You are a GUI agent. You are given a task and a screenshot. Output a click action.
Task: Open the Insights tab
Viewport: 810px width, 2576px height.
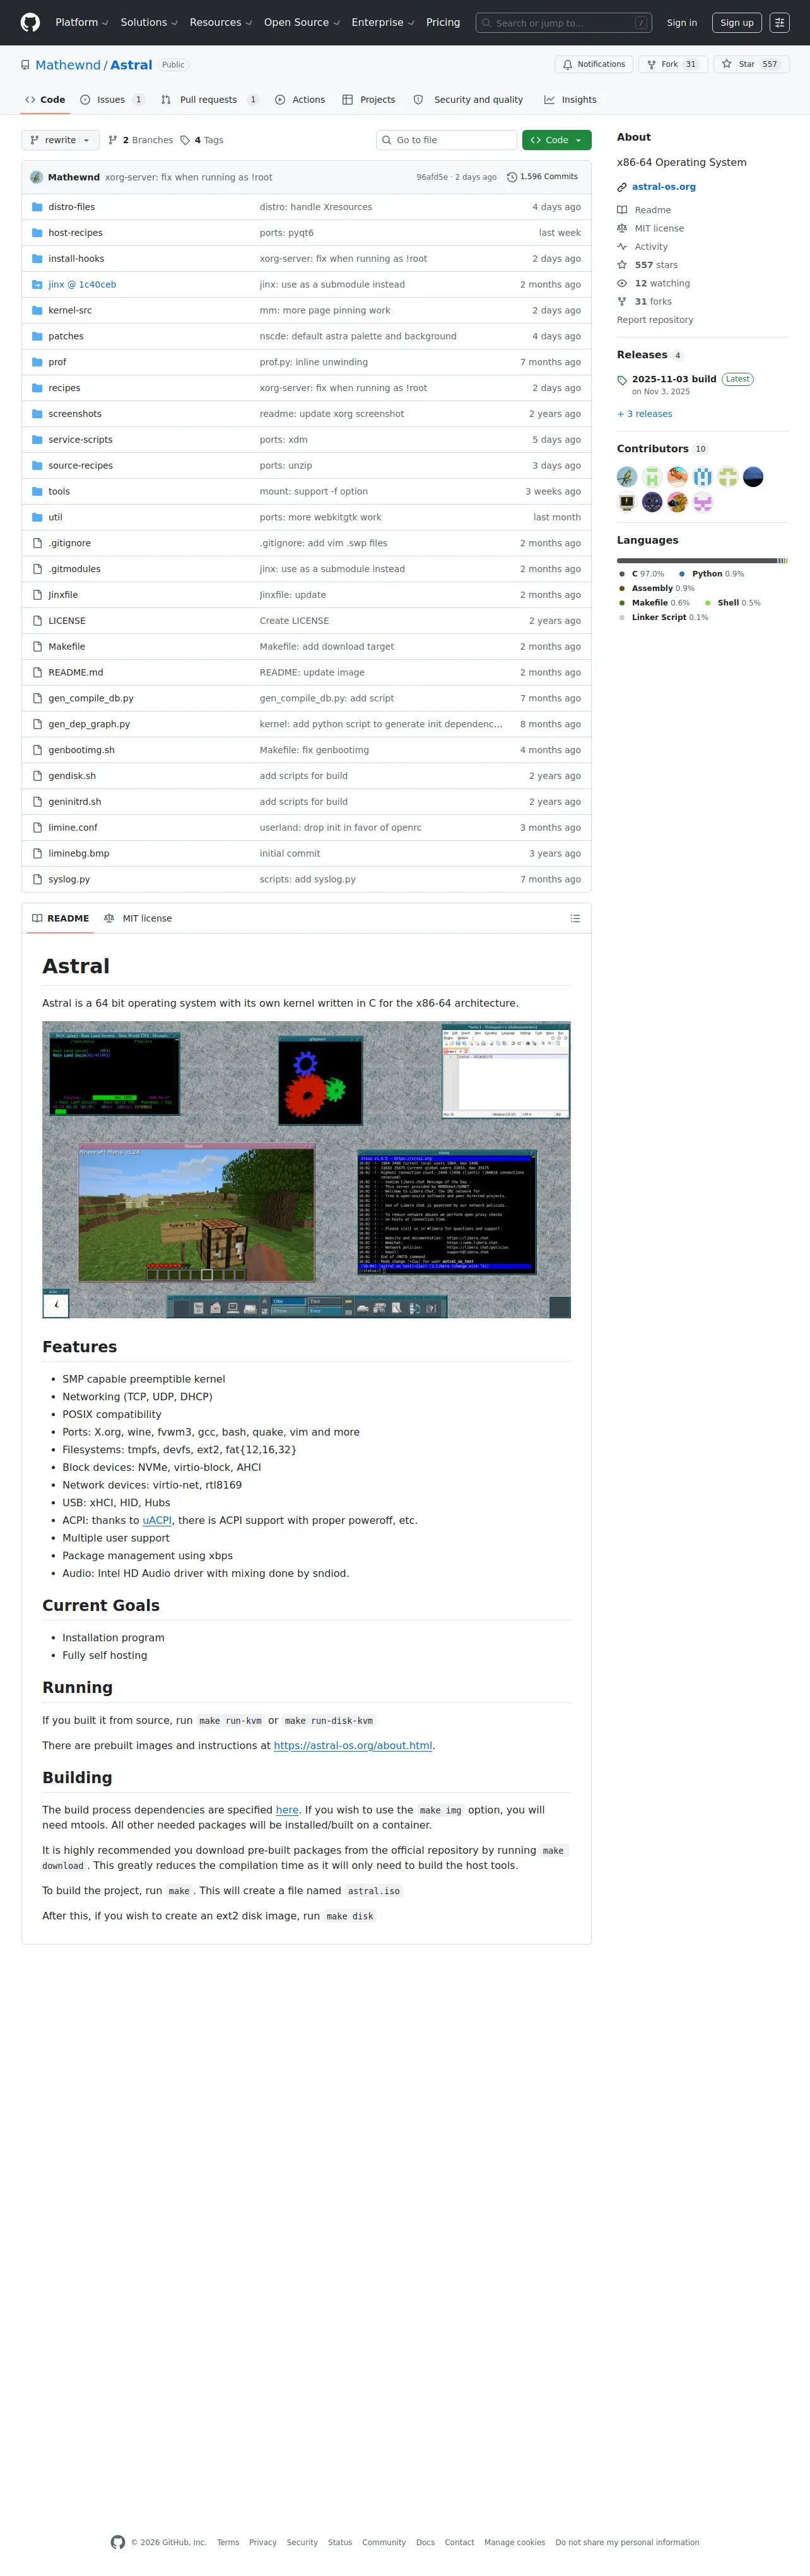570,100
